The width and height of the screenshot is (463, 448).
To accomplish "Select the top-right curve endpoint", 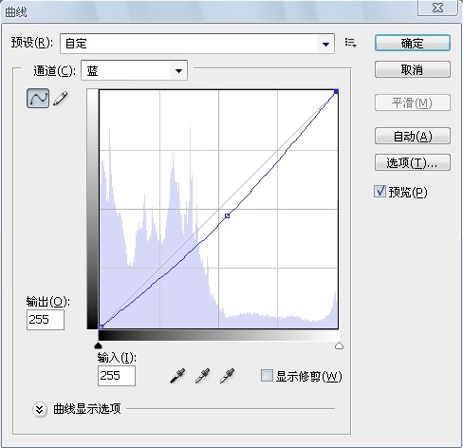I will (336, 91).
